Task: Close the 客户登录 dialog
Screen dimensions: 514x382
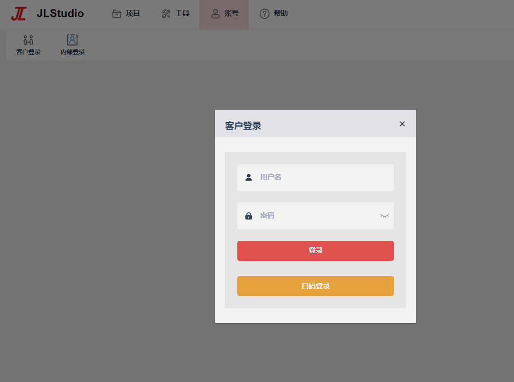Action: click(402, 124)
